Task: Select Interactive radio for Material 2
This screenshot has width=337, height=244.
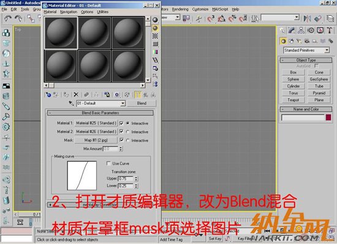Action: pyautogui.click(x=127, y=132)
